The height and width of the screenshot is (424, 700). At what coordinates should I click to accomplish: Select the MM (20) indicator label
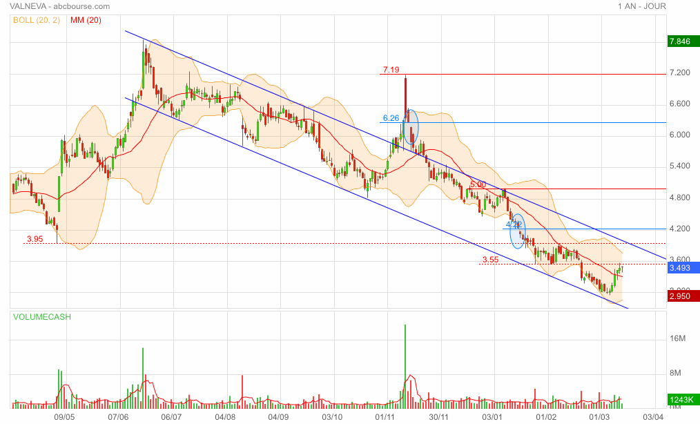click(x=86, y=20)
